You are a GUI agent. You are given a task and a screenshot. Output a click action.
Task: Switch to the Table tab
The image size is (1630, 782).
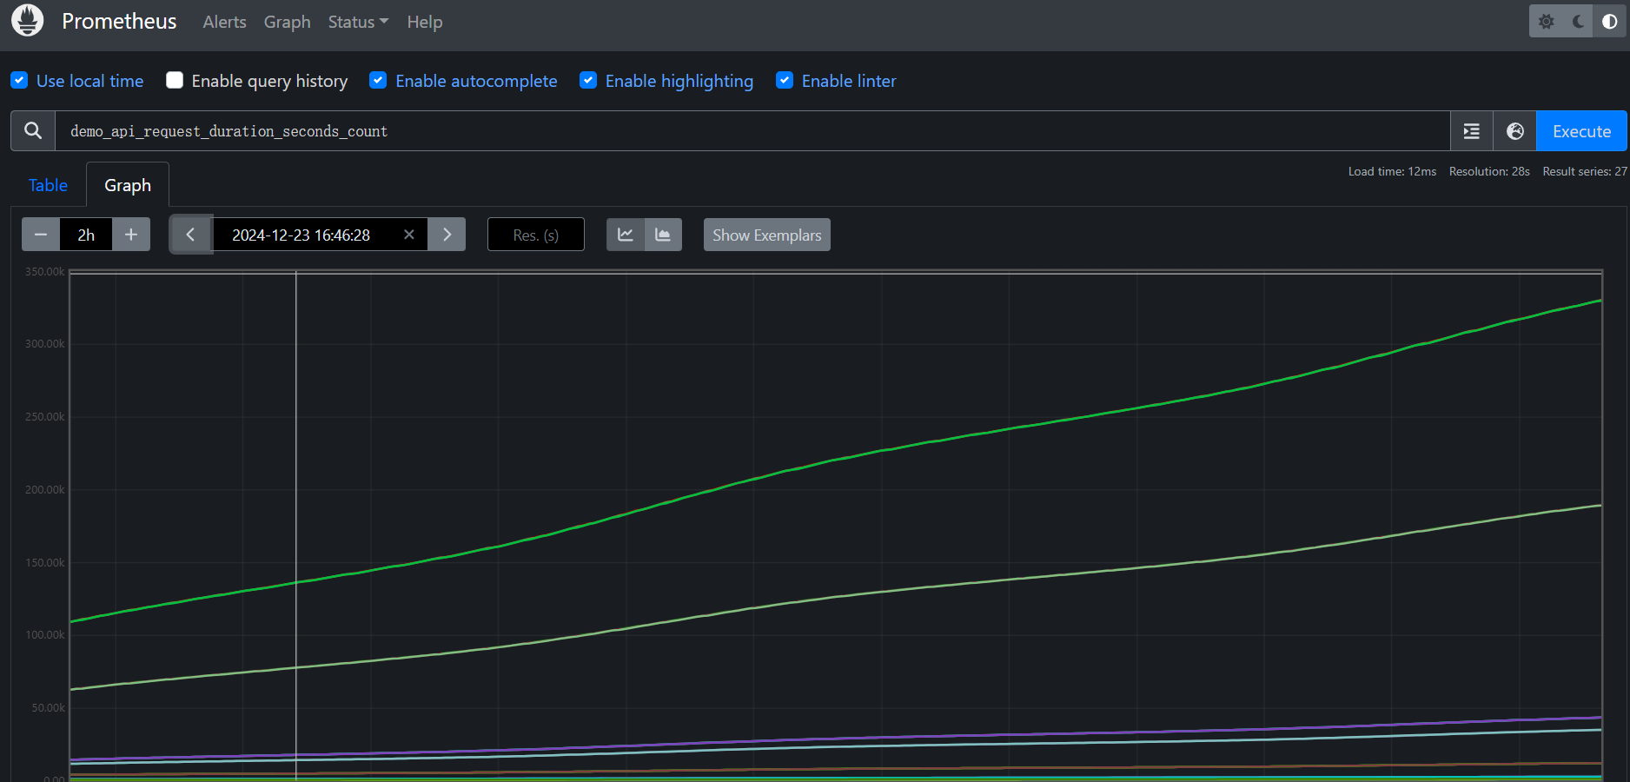tap(48, 185)
